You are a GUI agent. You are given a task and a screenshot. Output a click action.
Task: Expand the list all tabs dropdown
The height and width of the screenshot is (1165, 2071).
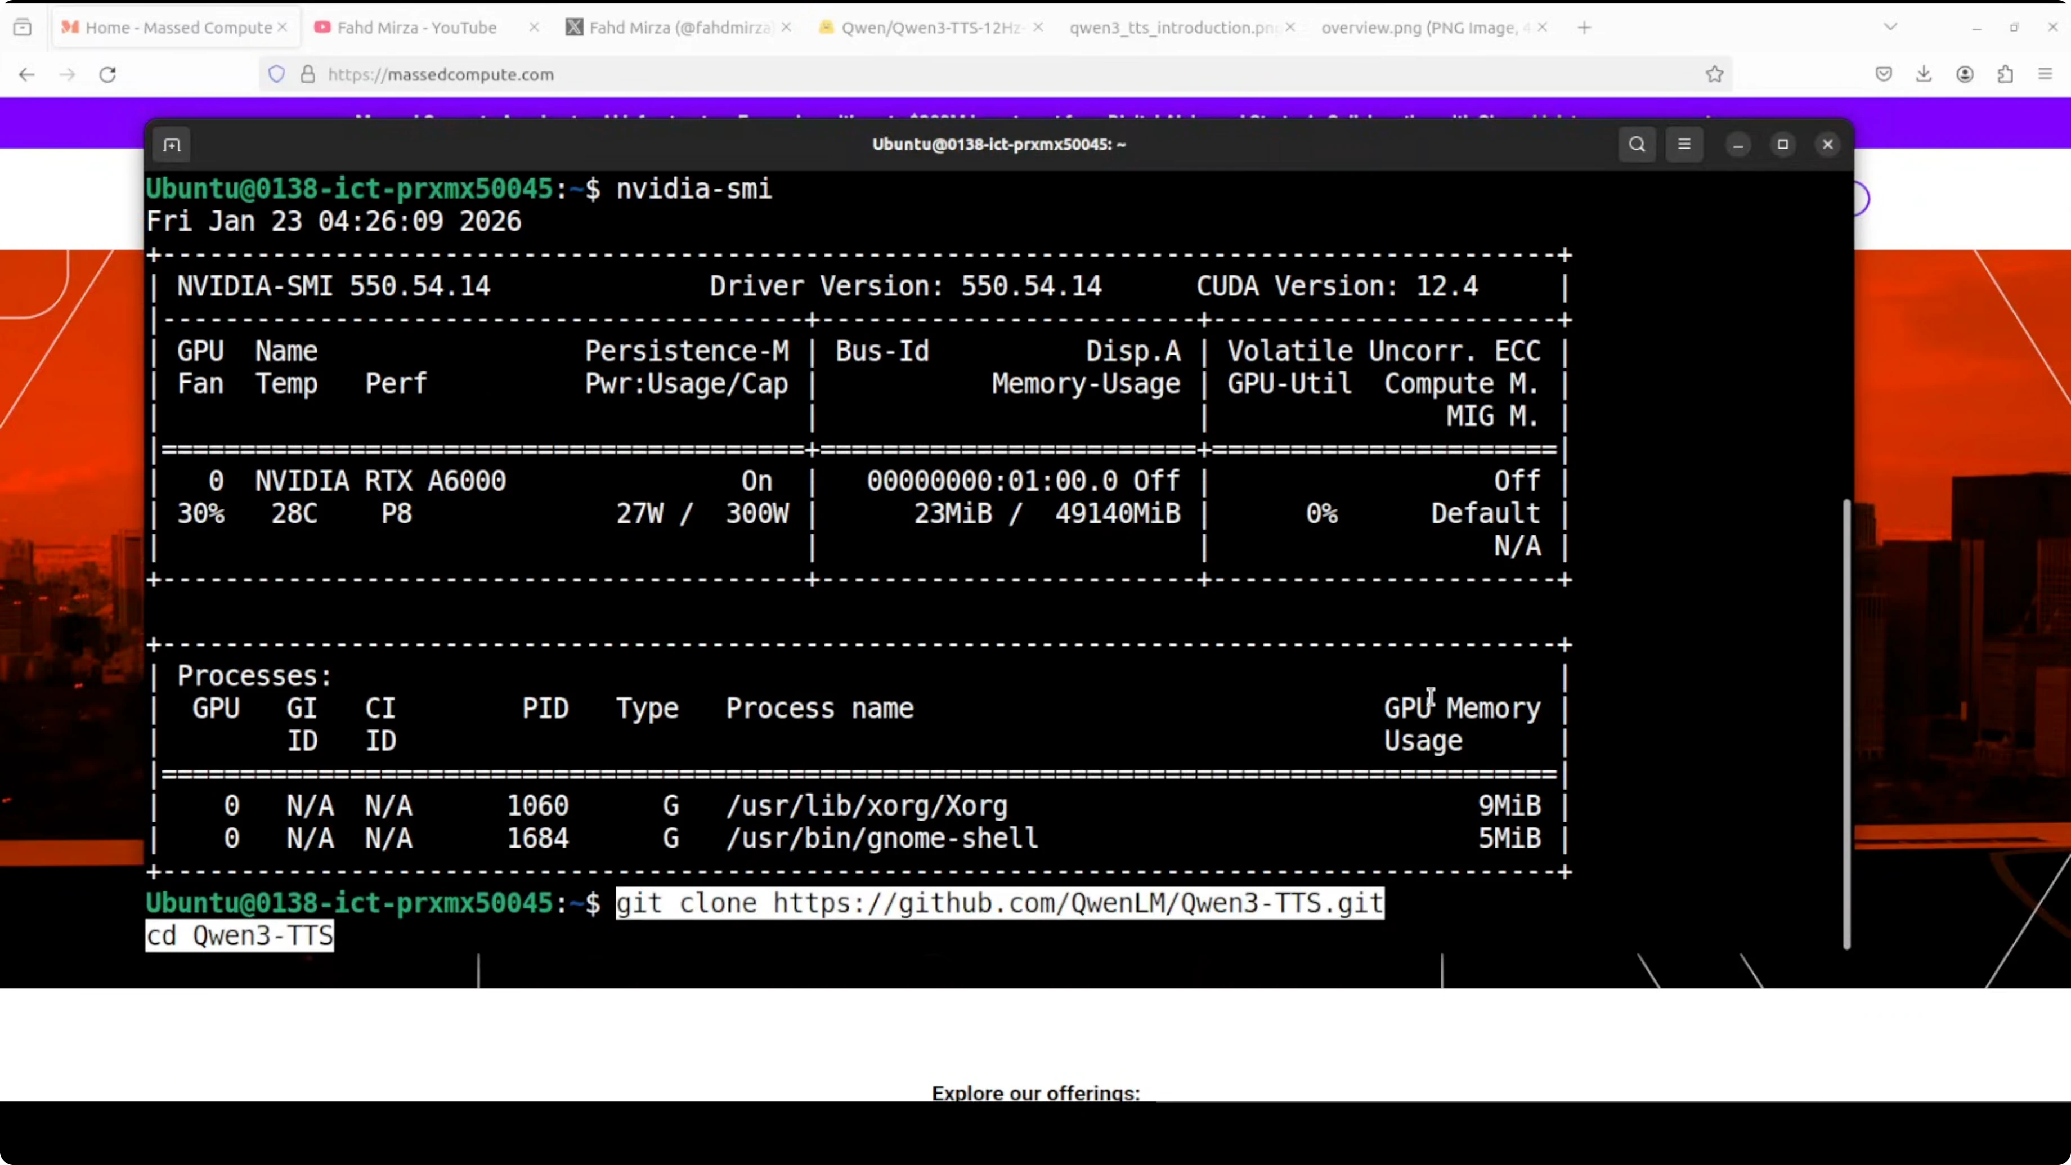[1890, 28]
